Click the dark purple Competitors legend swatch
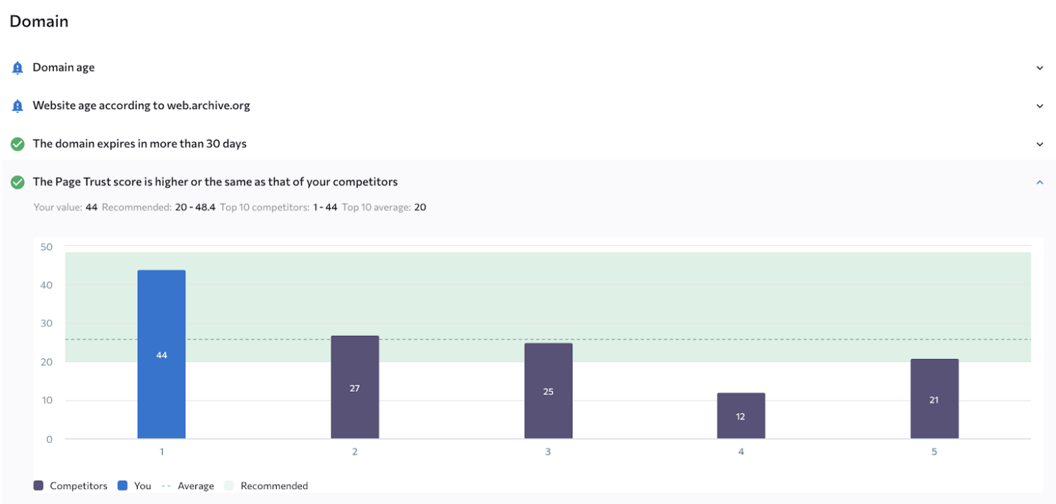 (x=38, y=486)
